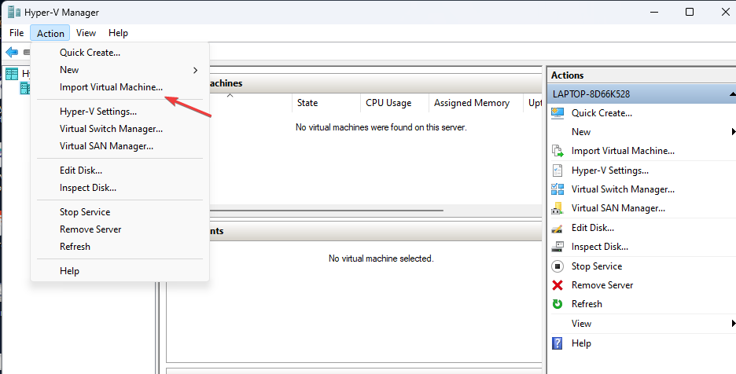Click Stop Service link in Actions pane
The height and width of the screenshot is (374, 736).
point(597,266)
